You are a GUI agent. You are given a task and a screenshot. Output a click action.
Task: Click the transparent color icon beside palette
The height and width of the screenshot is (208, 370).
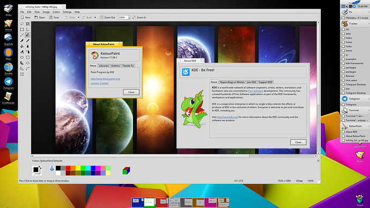coord(51,168)
